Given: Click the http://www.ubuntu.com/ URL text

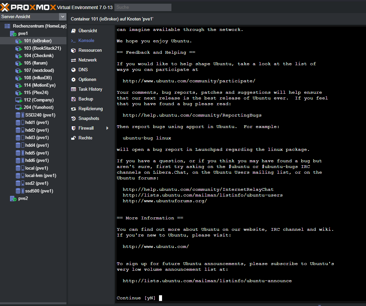Looking at the screenshot, I should click(156, 247).
